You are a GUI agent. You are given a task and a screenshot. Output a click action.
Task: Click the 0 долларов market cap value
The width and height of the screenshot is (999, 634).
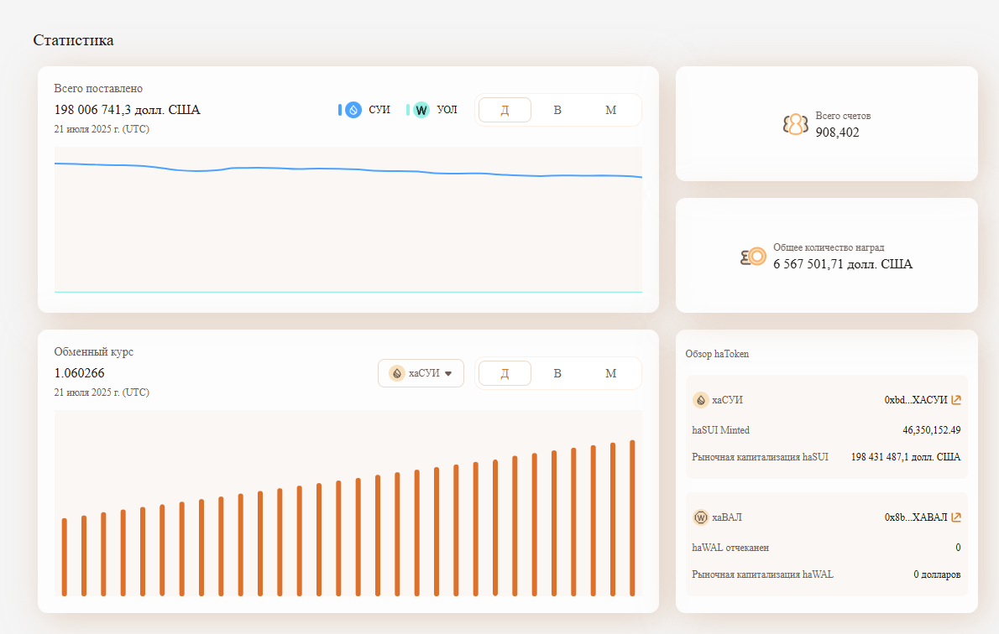[937, 574]
